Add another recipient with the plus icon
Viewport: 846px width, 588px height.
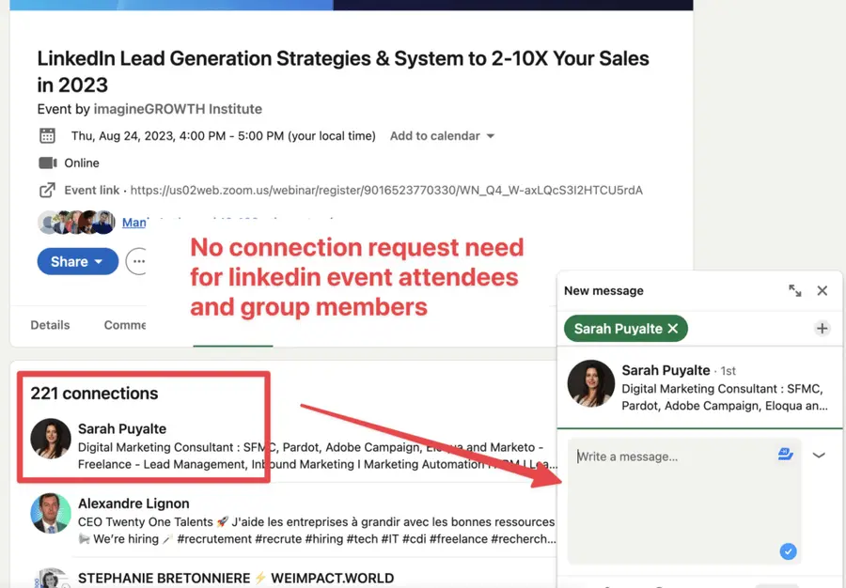(822, 328)
